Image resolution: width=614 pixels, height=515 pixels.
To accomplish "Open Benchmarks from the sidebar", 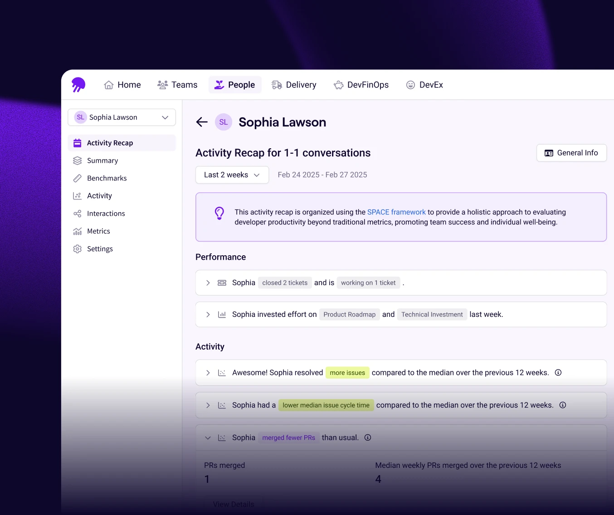I will click(x=107, y=178).
